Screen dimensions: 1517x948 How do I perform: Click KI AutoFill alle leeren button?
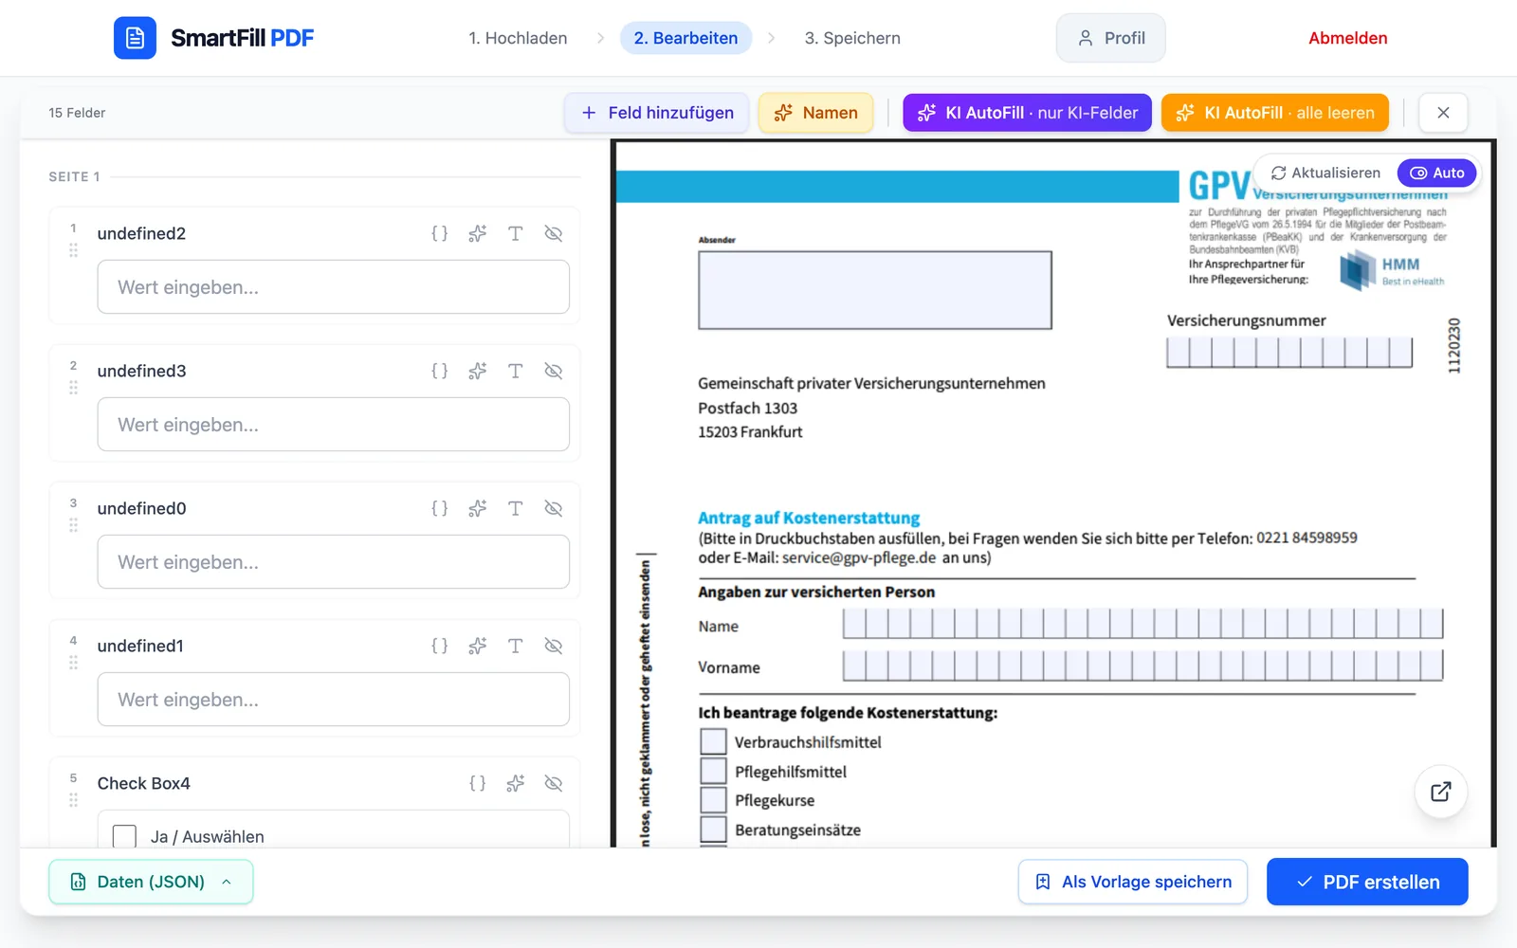click(x=1274, y=113)
